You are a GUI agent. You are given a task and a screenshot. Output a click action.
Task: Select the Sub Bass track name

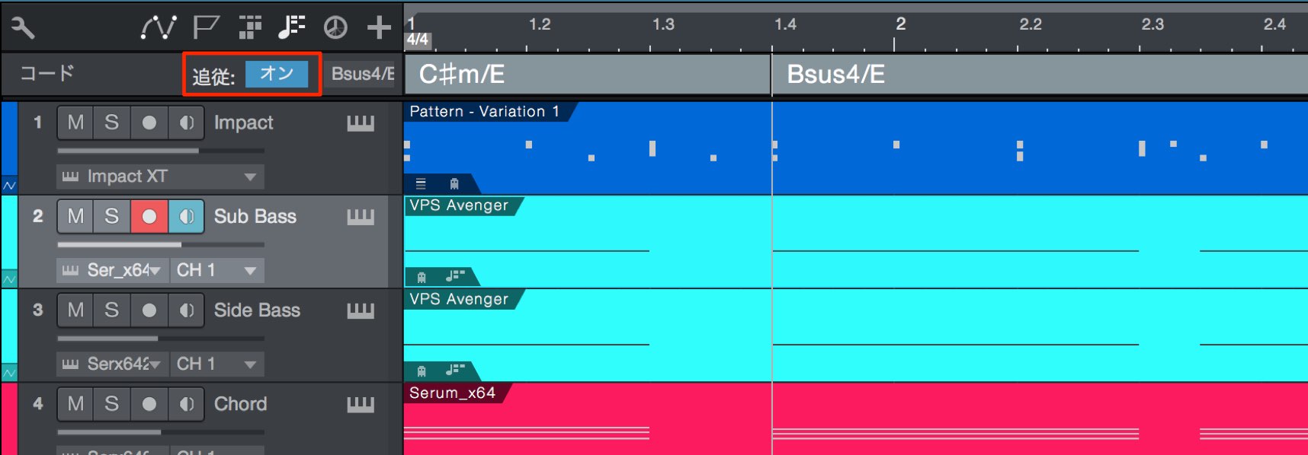click(x=255, y=216)
